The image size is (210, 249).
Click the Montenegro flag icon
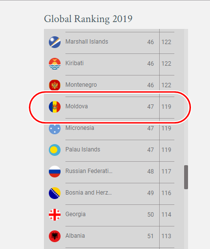55,85
